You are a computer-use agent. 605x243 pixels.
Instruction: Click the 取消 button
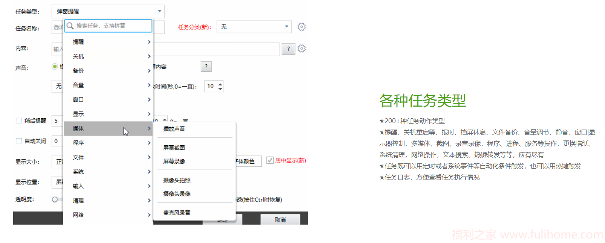(280, 220)
